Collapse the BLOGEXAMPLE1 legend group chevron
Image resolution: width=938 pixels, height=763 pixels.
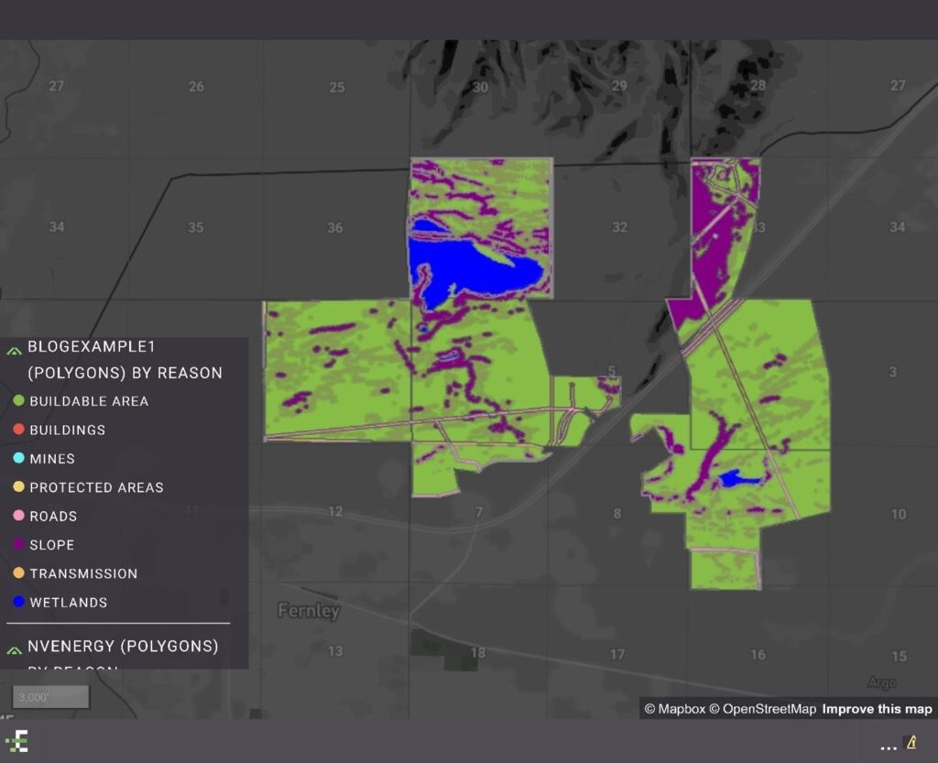pyautogui.click(x=15, y=348)
